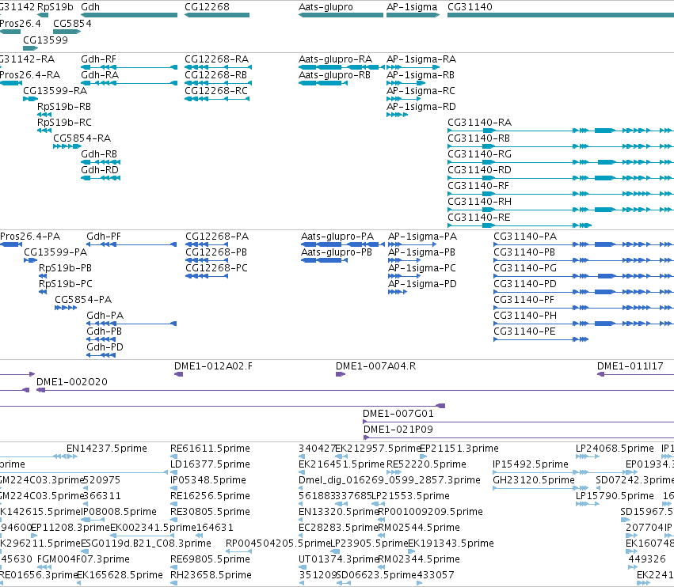Screen dimensions: 674x587
Task: Select transcript CG31140-RF
Action: point(478,186)
